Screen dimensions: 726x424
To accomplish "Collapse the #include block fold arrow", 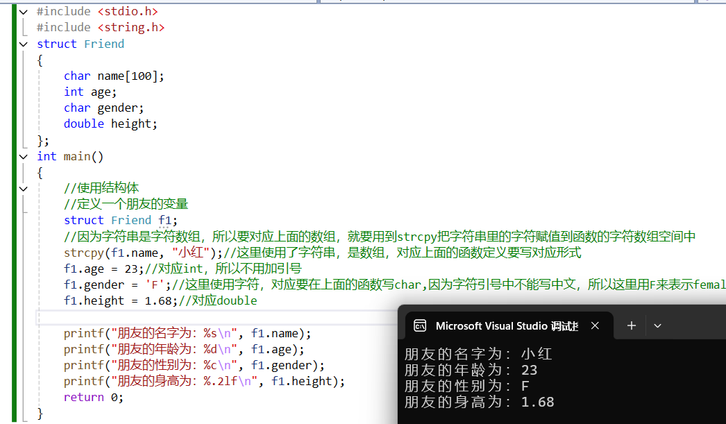I will [23, 12].
